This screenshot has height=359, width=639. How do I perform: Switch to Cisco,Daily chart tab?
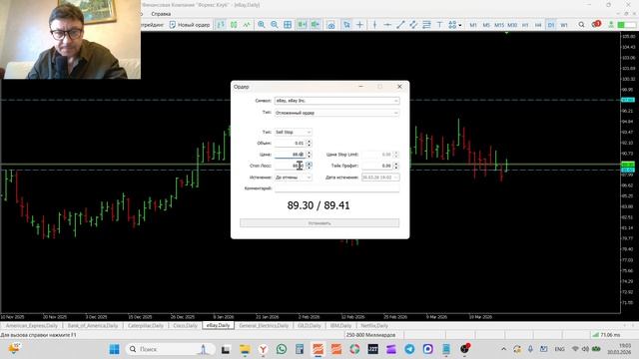coord(185,326)
